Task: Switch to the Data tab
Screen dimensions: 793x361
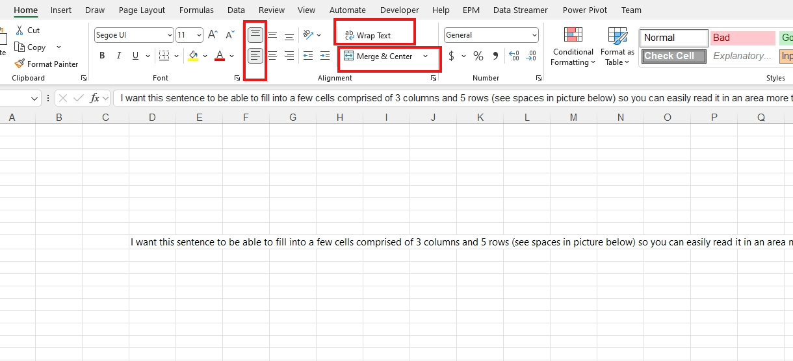Action: [x=236, y=10]
